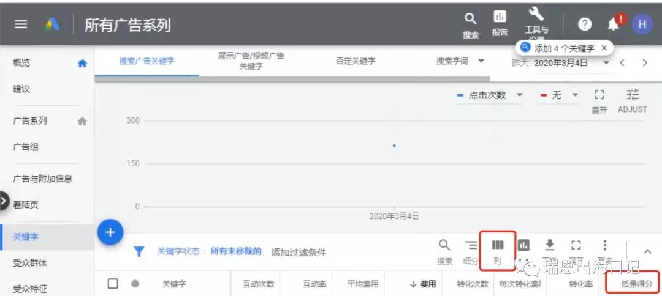The height and width of the screenshot is (296, 662).
Task: Open the 更多 three-dot menu
Action: [605, 245]
